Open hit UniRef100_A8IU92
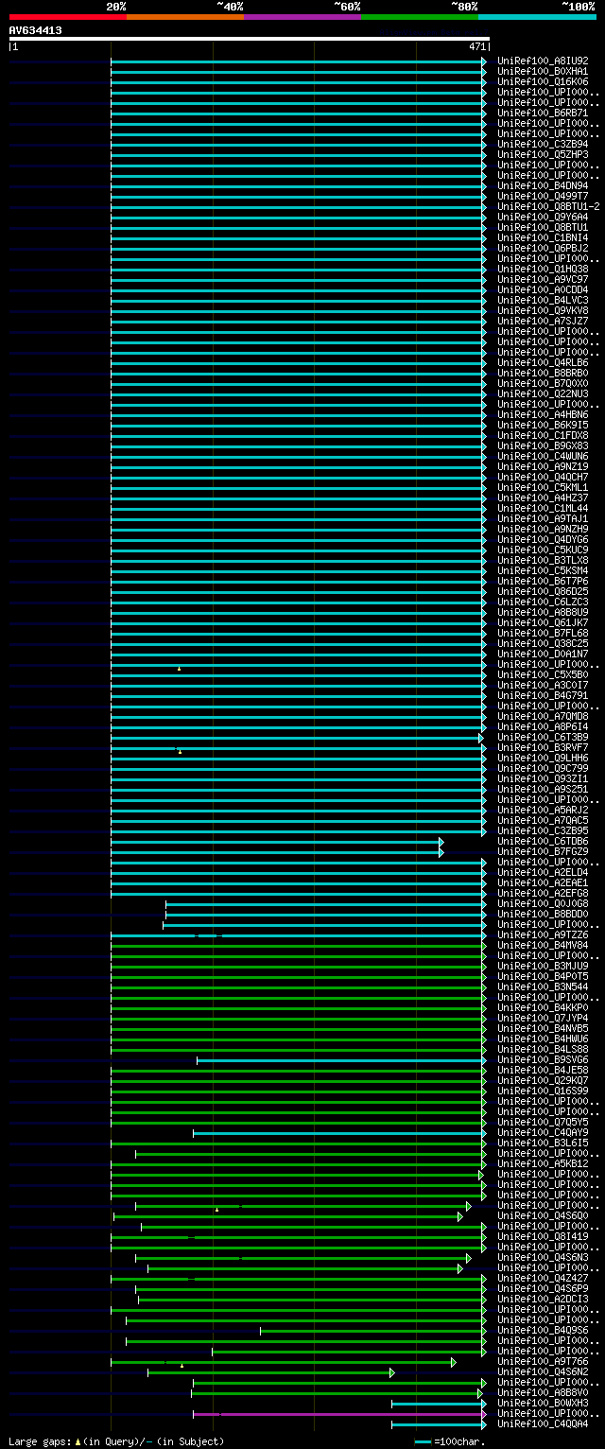Viewport: 605px width, 1449px height. point(543,61)
